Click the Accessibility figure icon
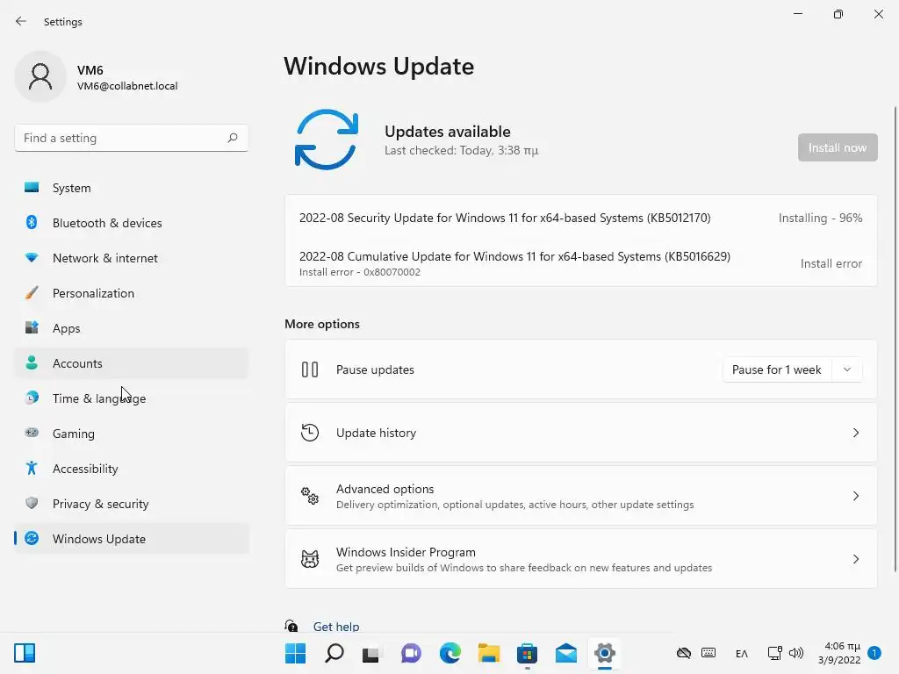Image resolution: width=899 pixels, height=674 pixels. (x=32, y=469)
